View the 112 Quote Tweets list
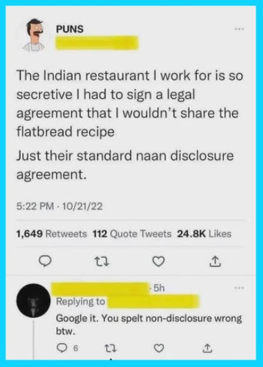Viewport: 263px width, 367px height. [132, 234]
